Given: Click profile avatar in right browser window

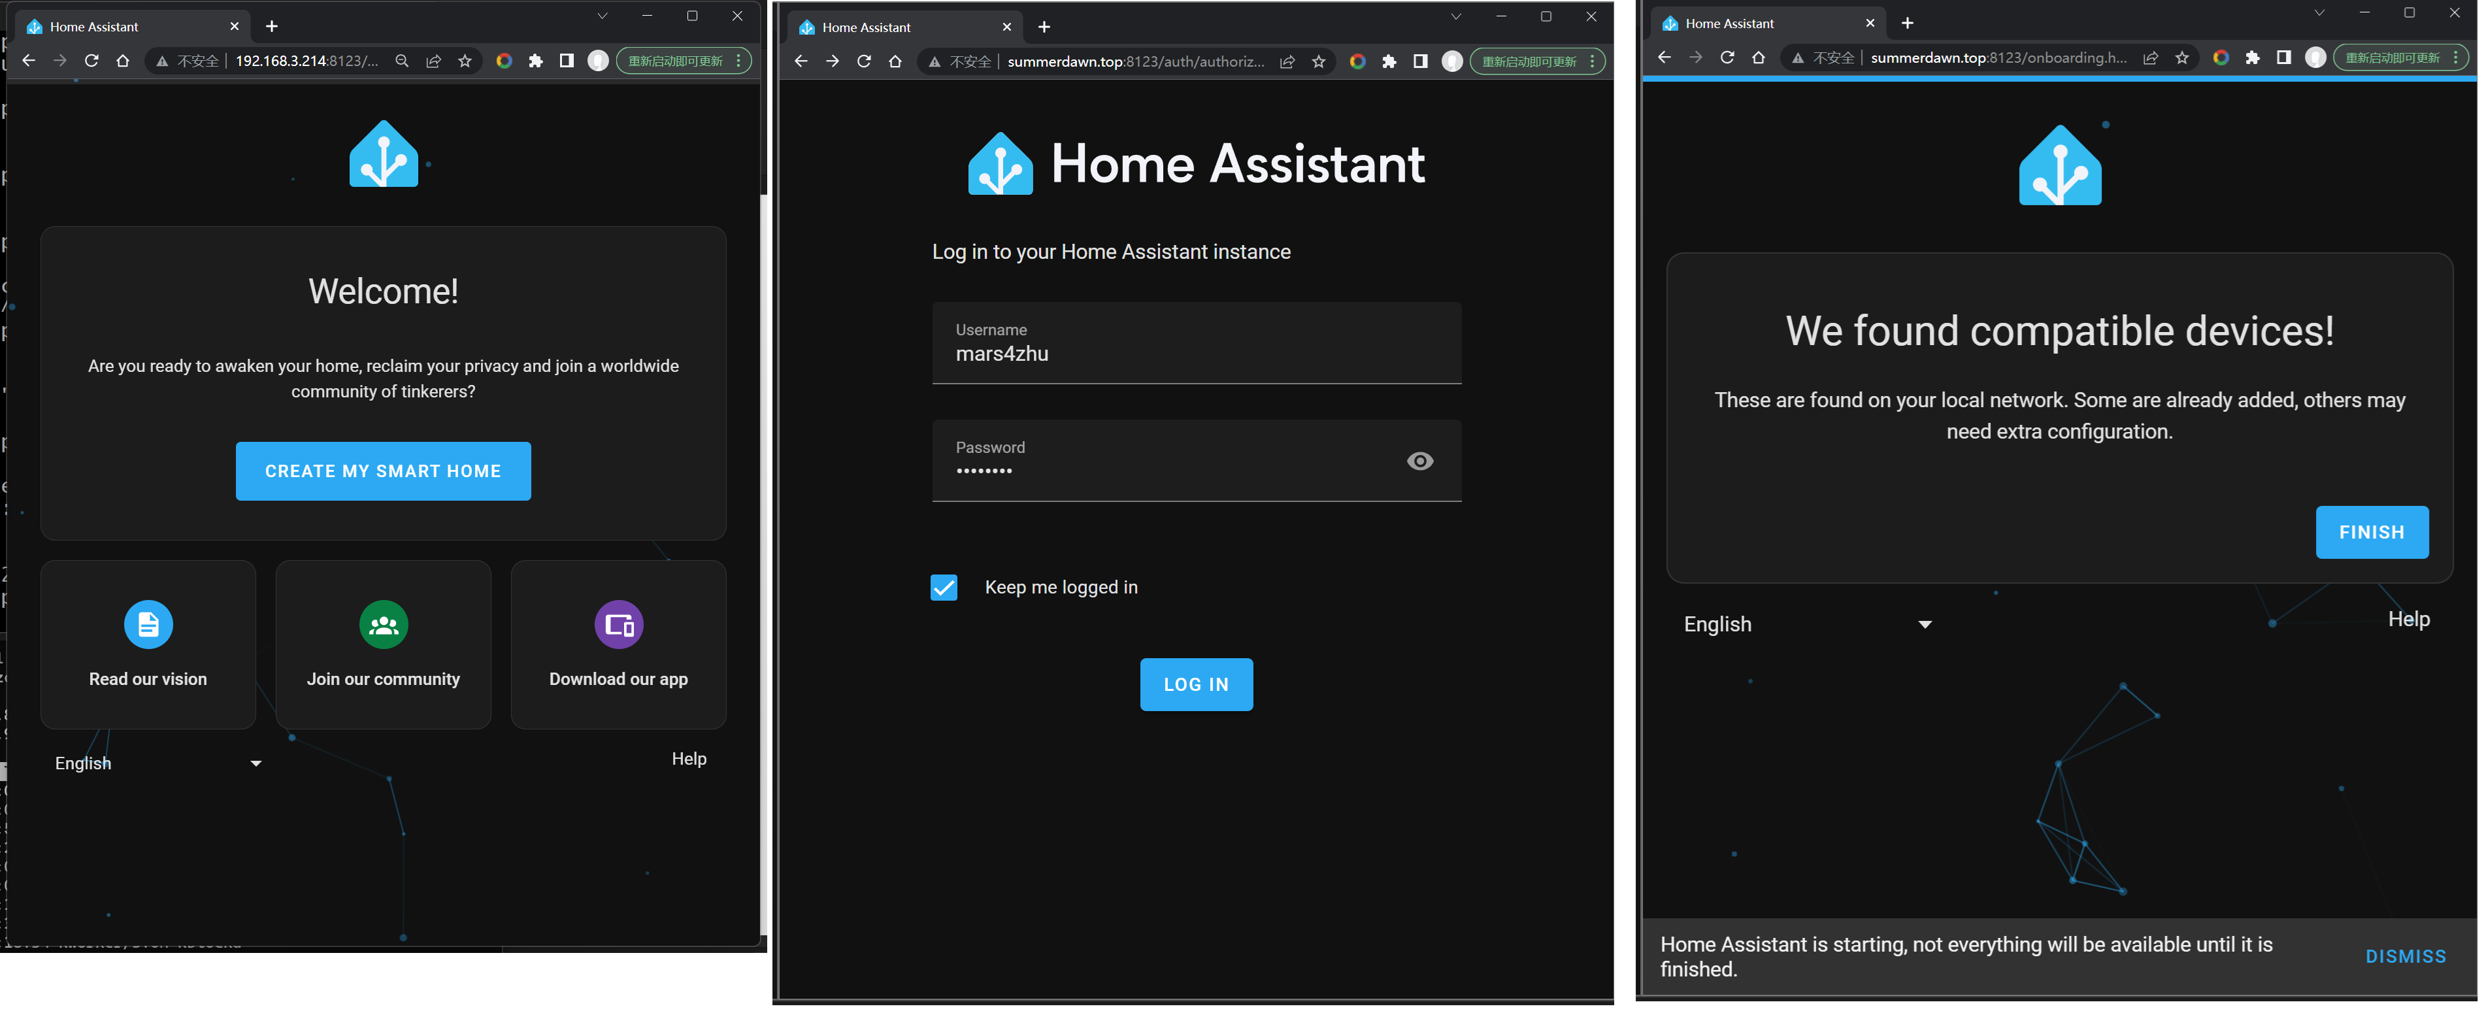Looking at the screenshot, I should [x=2315, y=58].
